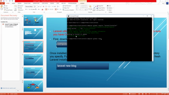Viewport: 169px width, 95px height.
Task: Click the Save icon in quick access toolbar
Action: 4,1
